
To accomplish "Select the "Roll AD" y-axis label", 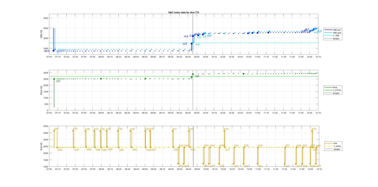I will click(41, 147).
